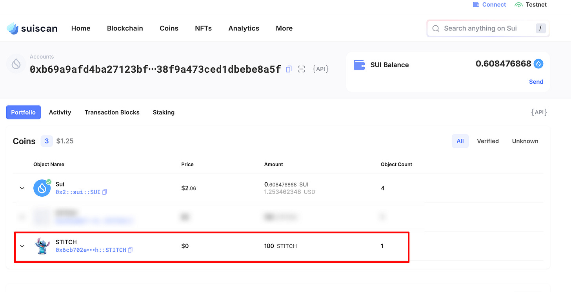Select the All coins filter
The image size is (571, 292).
(460, 141)
